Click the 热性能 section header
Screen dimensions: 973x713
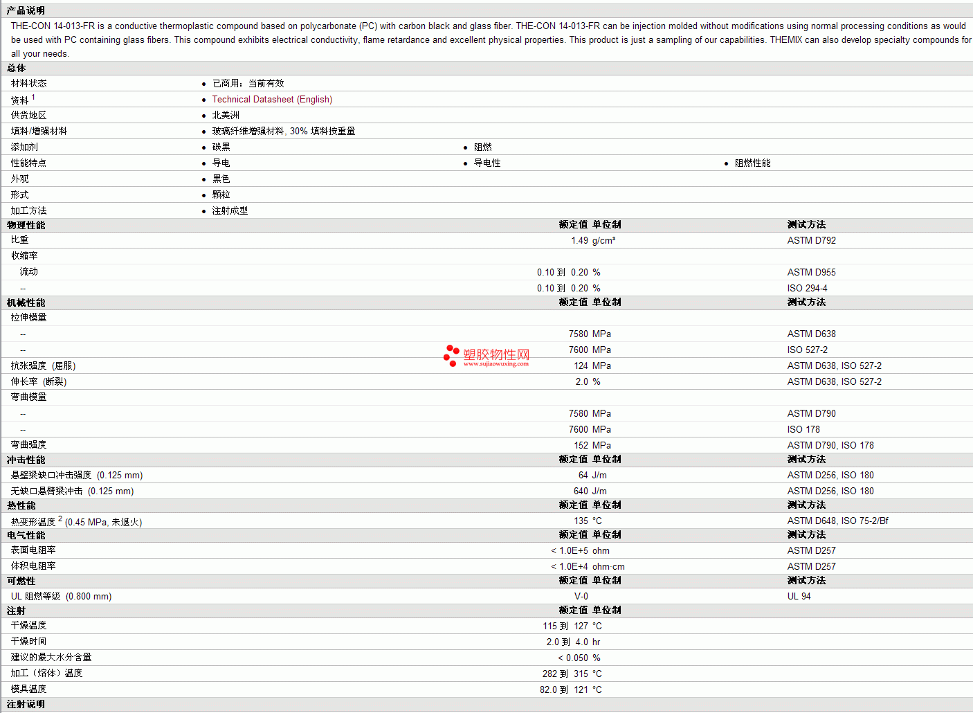[x=21, y=505]
